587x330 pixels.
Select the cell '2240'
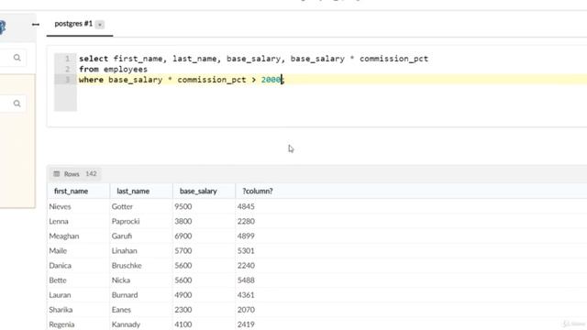[246, 266]
